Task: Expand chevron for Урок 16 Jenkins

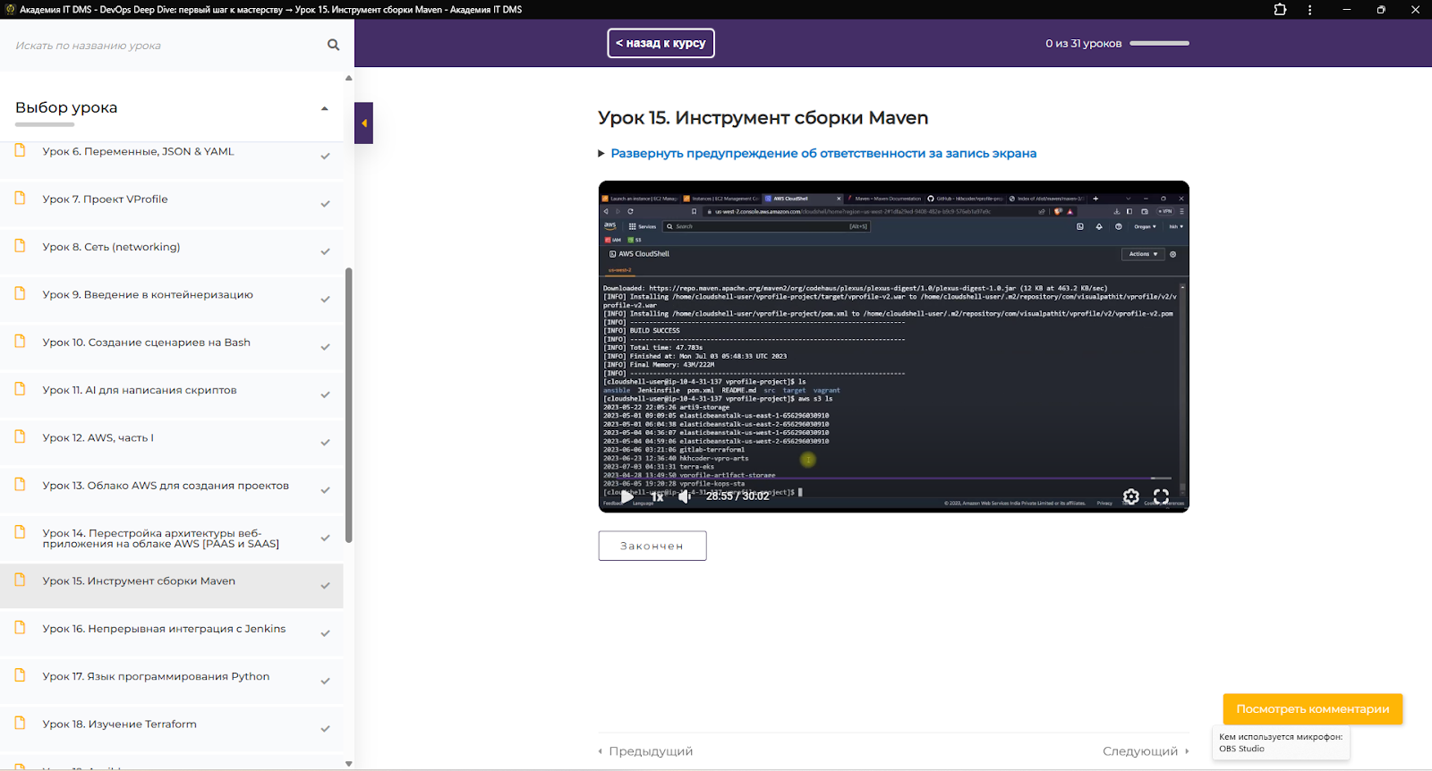Action: click(326, 633)
